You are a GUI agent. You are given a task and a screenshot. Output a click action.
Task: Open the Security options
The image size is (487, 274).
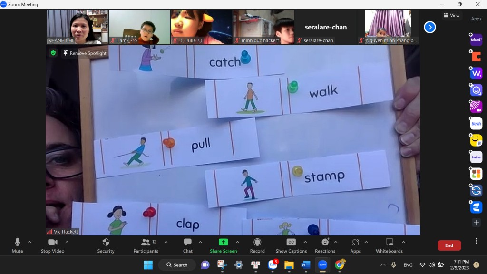pyautogui.click(x=106, y=245)
